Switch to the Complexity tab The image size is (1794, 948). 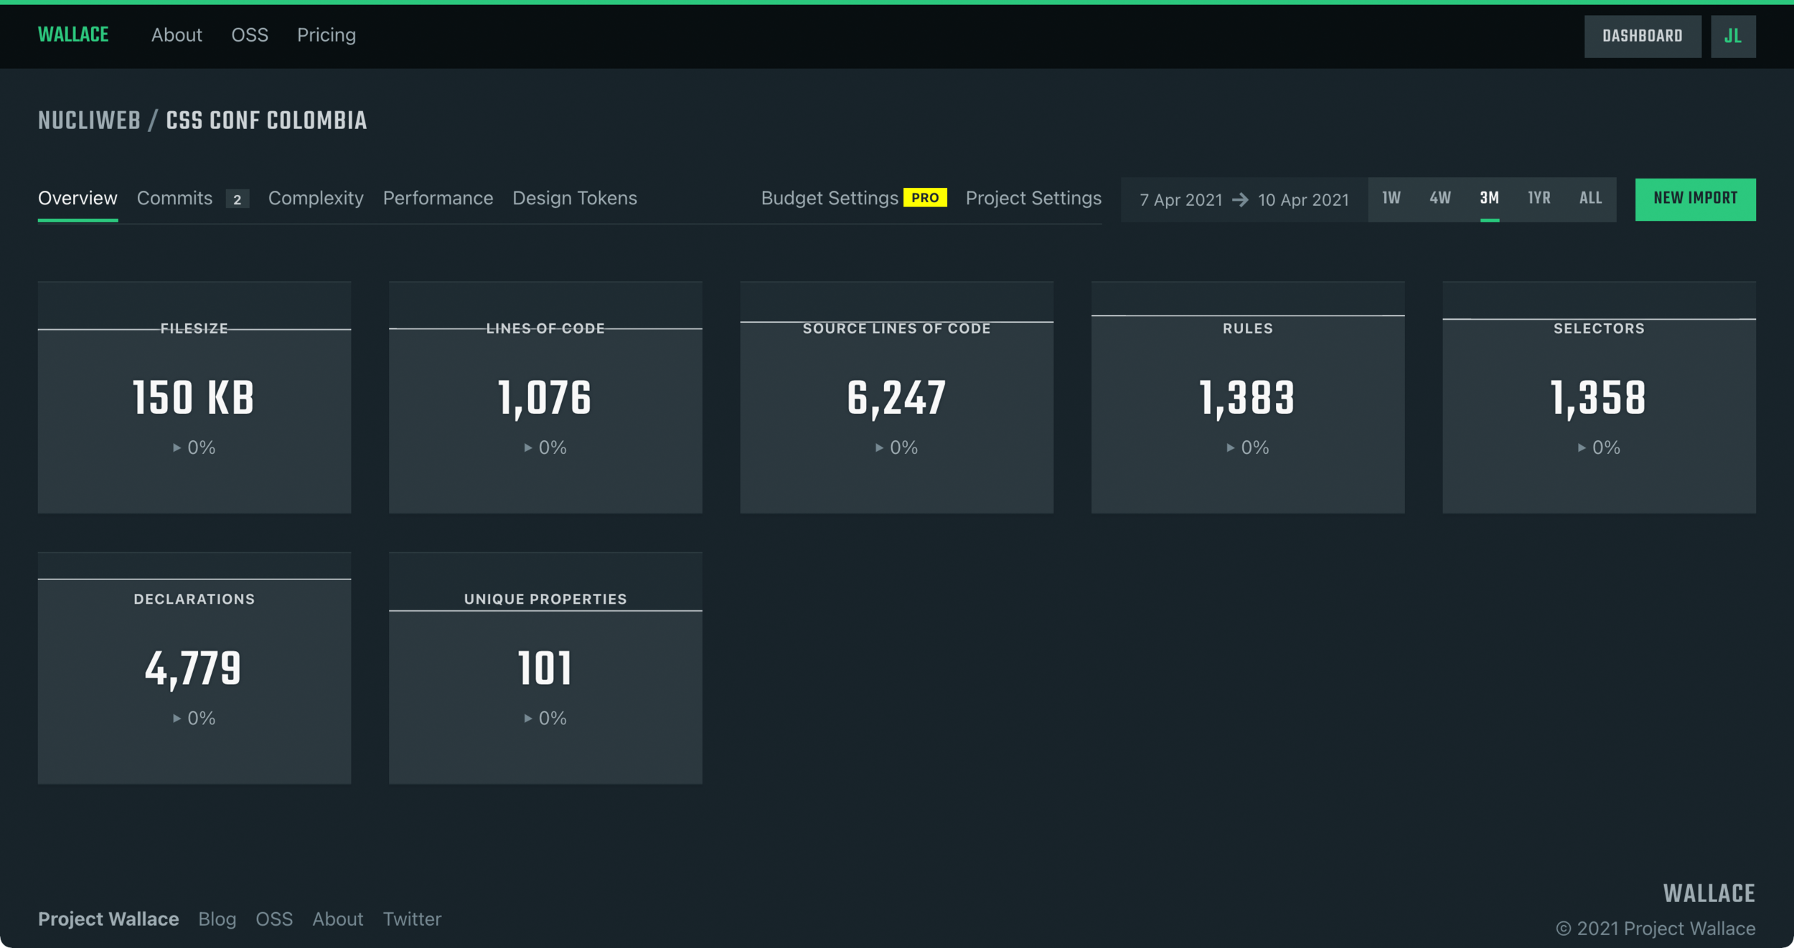click(316, 198)
